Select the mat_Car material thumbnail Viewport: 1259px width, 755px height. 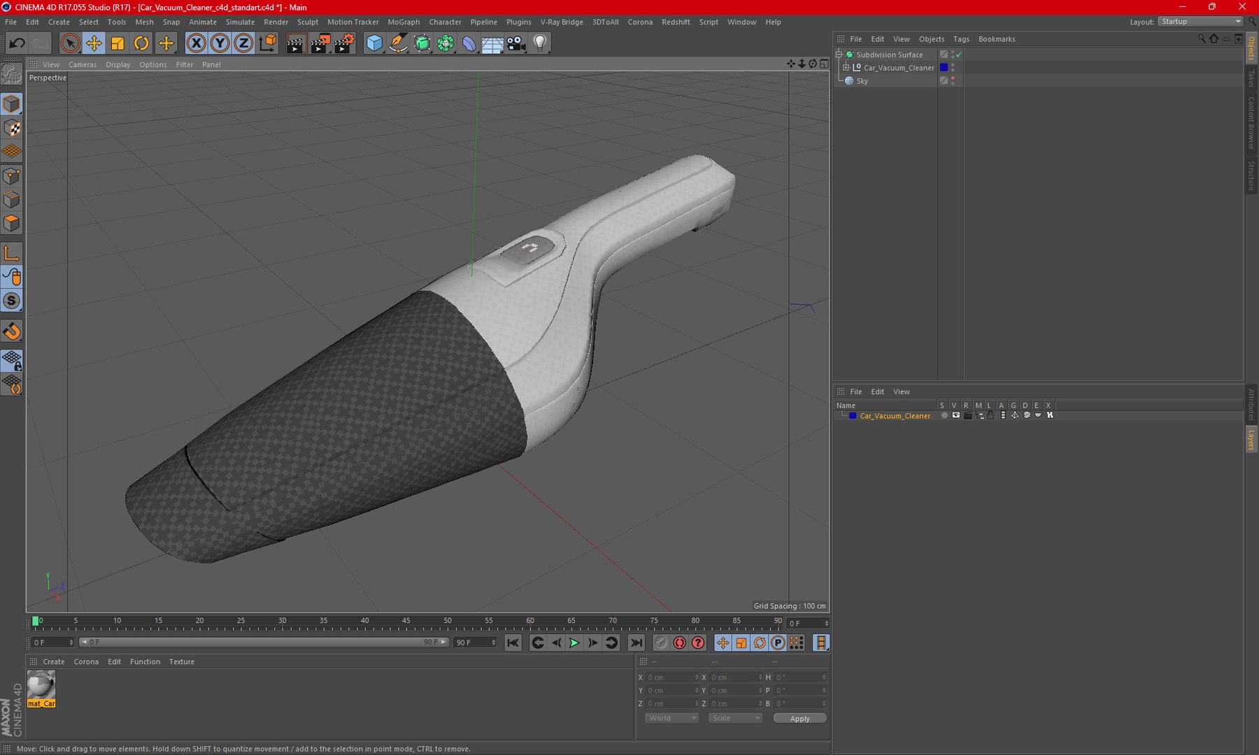click(x=41, y=689)
